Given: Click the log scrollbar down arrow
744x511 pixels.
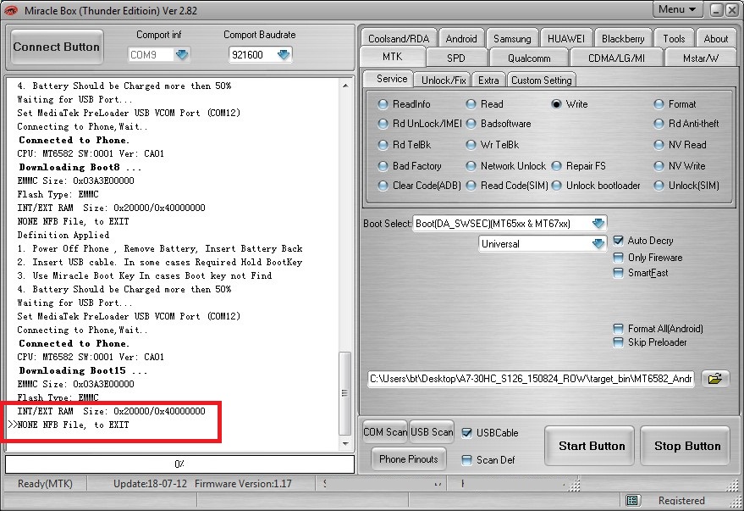Looking at the screenshot, I should click(345, 443).
